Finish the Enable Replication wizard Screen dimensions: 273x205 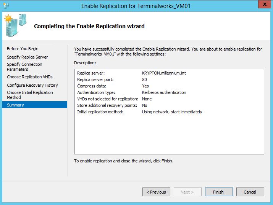click(x=219, y=192)
